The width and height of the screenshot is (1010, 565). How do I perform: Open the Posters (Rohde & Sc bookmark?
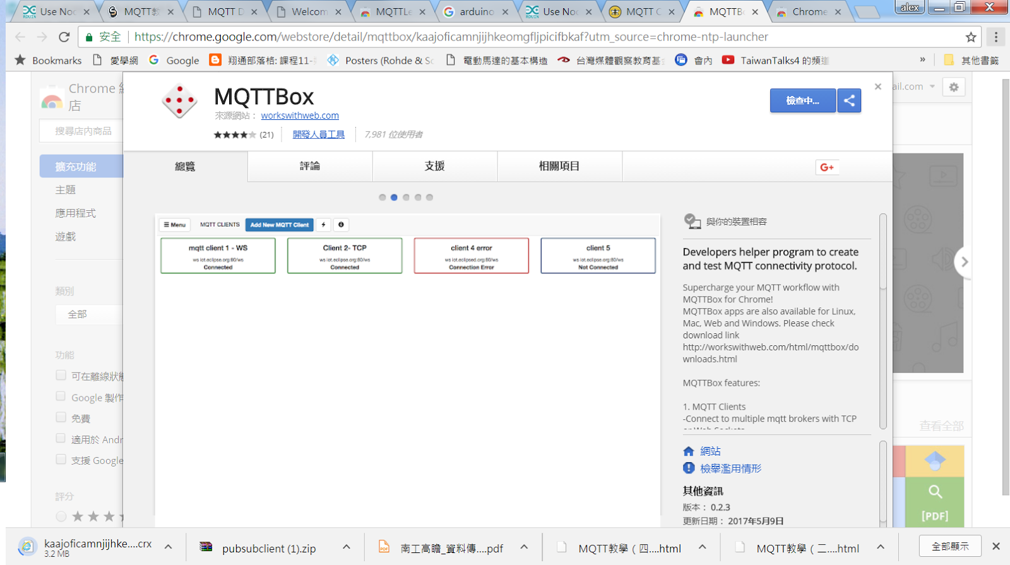coord(381,61)
